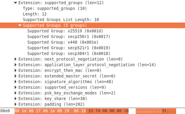
Task: Select Supported Groups List Length row
Action: pyautogui.click(x=93, y=20)
